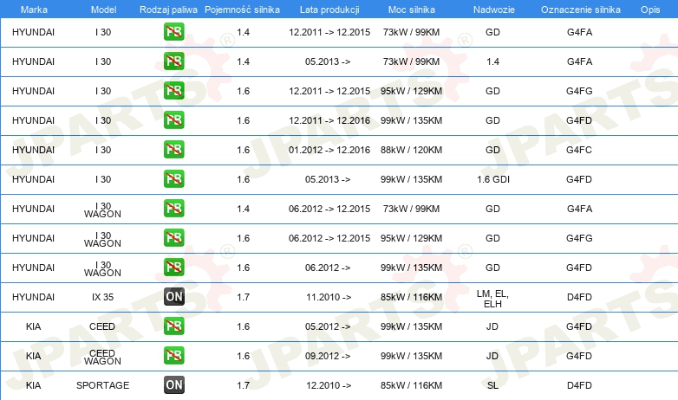Select the Marka column header
Screen dimensions: 678x400
point(34,10)
